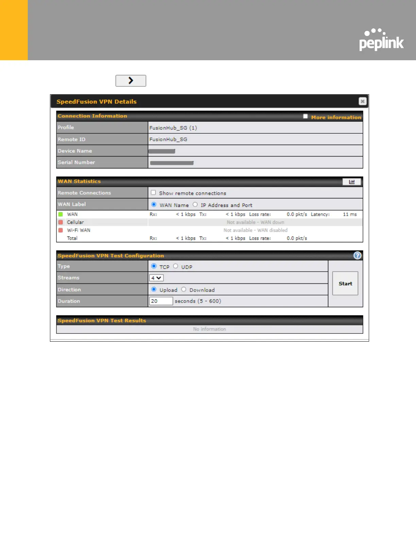The height and width of the screenshot is (539, 416).
Task: Click profile value FusionHub_SG (1)
Action: click(x=173, y=128)
